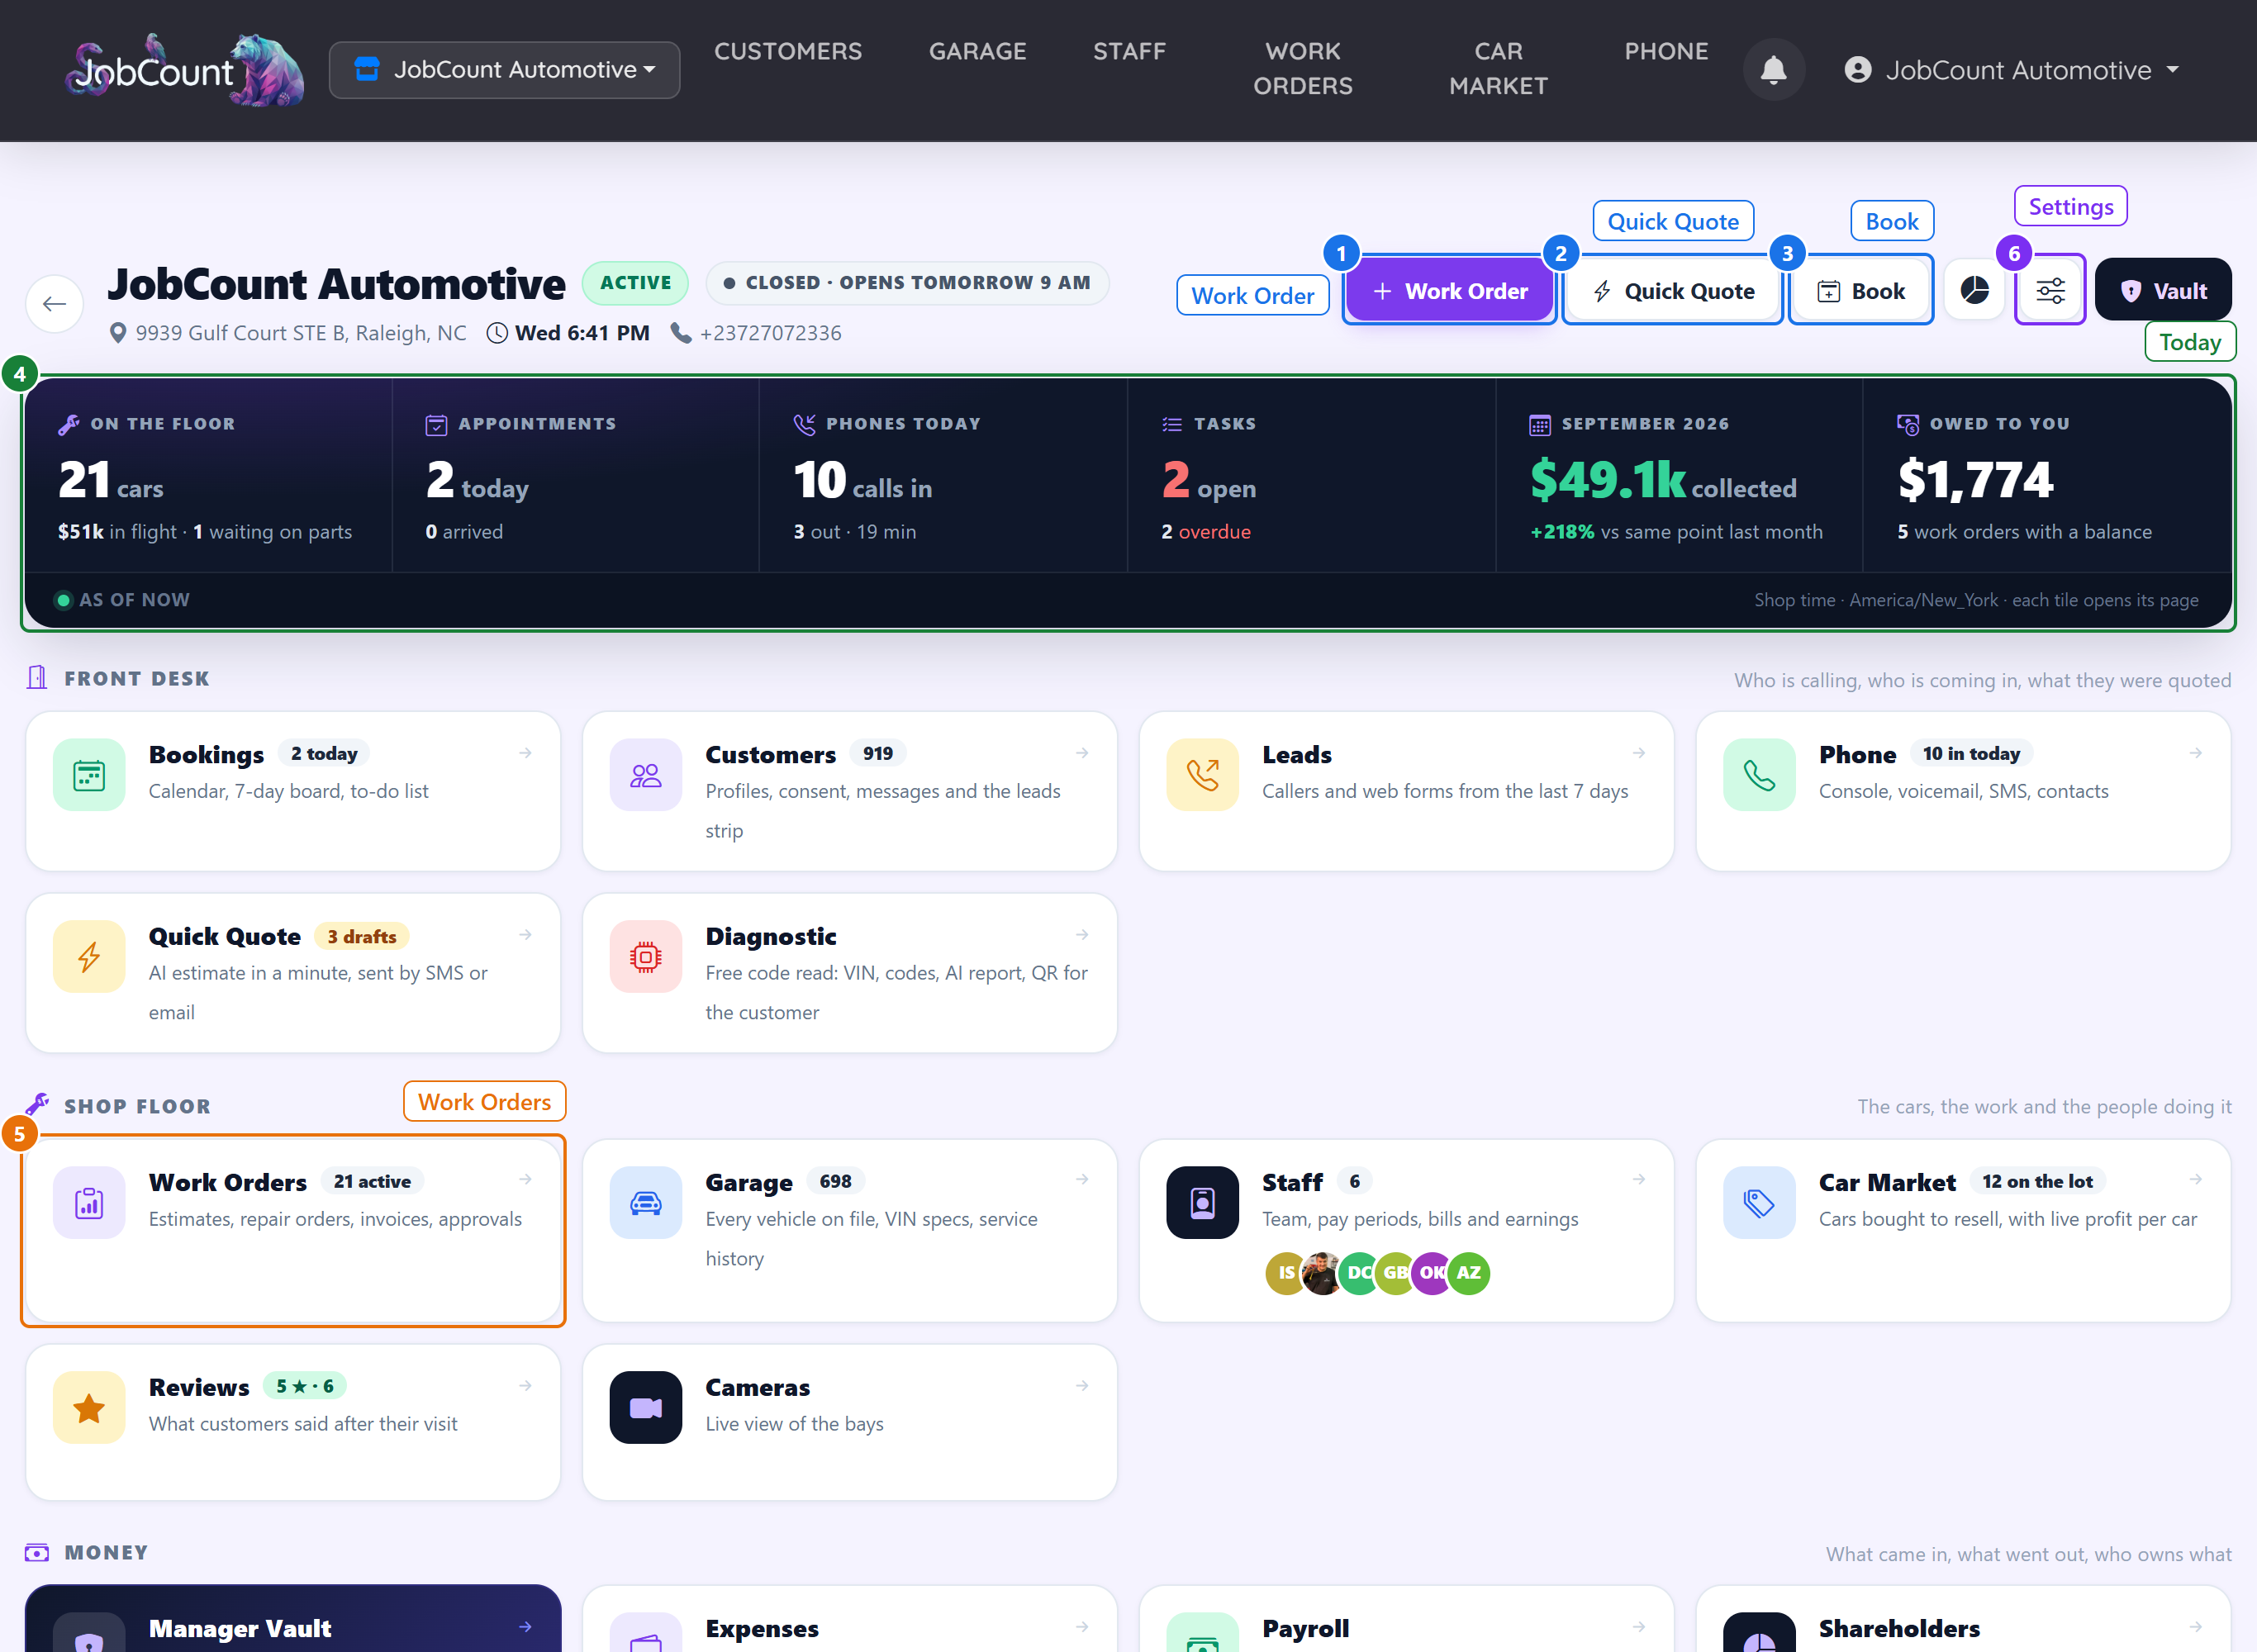Screen dimensions: 2257x1652
Task: Click the Garage car icon
Action: 646,1203
